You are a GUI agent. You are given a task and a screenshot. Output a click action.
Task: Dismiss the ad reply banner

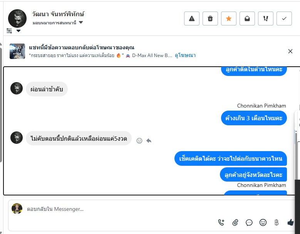[x=290, y=51]
